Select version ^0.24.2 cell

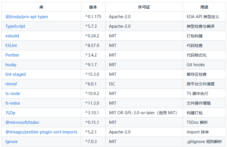pyautogui.click(x=93, y=36)
